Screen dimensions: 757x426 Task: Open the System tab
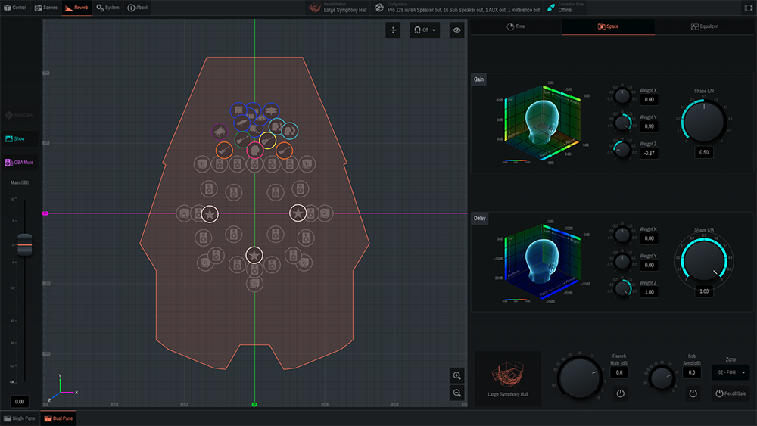pos(107,8)
